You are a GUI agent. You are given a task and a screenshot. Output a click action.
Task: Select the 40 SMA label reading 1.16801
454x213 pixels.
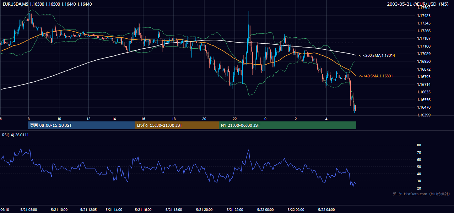(376, 76)
